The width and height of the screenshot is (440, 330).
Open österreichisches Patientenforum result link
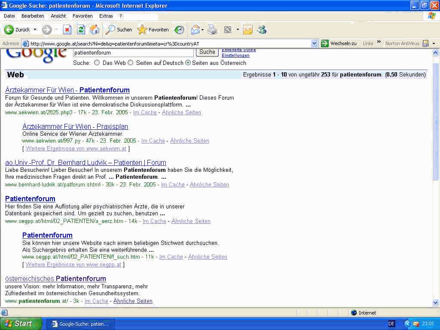(55, 278)
